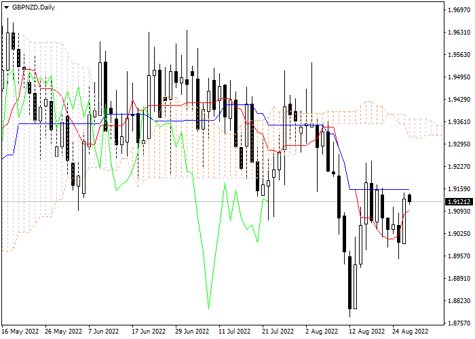The image size is (475, 339).
Task: Open the chart menu triangle beside GBPNZD
Action: 6,7
